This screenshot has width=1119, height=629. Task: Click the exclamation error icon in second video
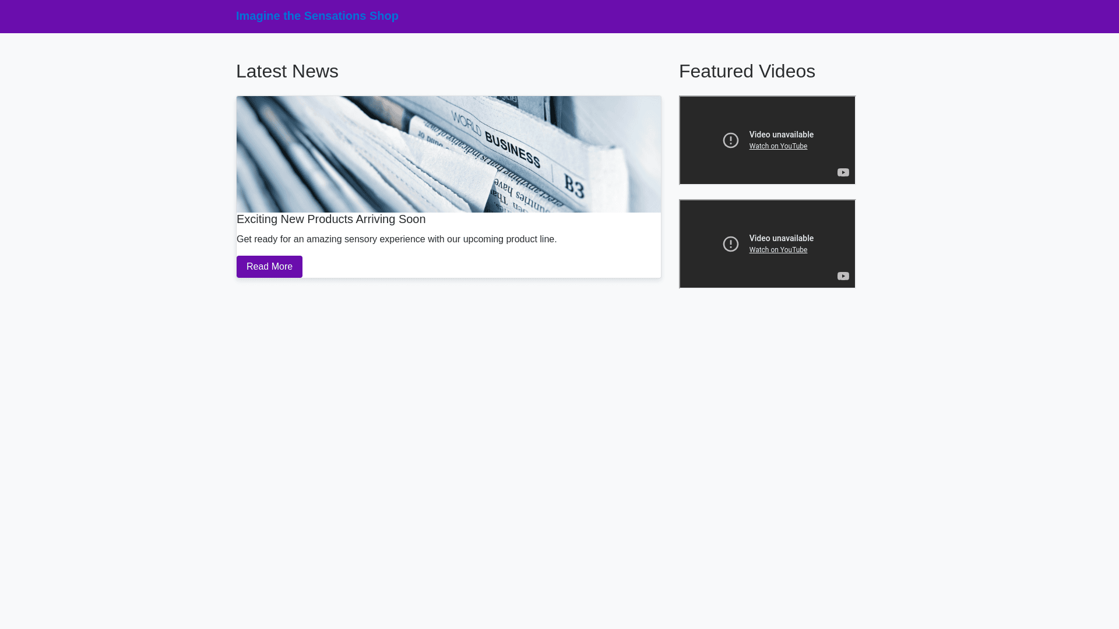point(730,244)
